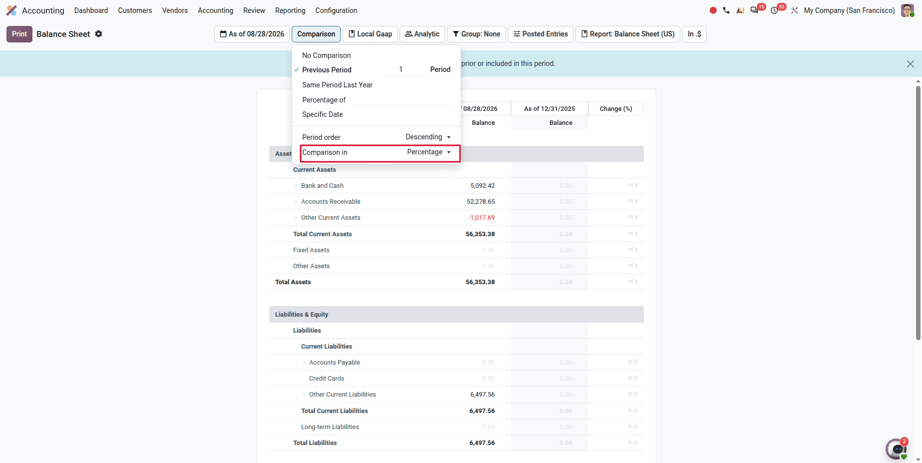Open Balance Sheet settings gear icon

tap(99, 34)
